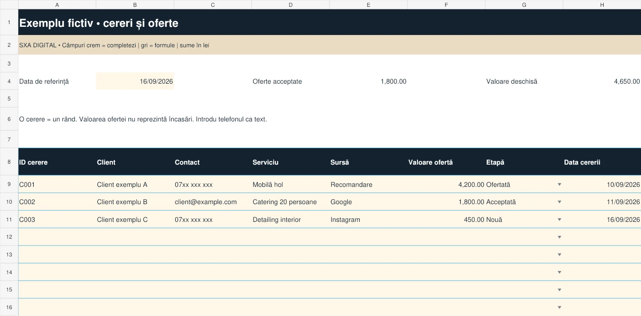Viewport: 641px width, 316px height.
Task: Select column C header
Action: [213, 5]
